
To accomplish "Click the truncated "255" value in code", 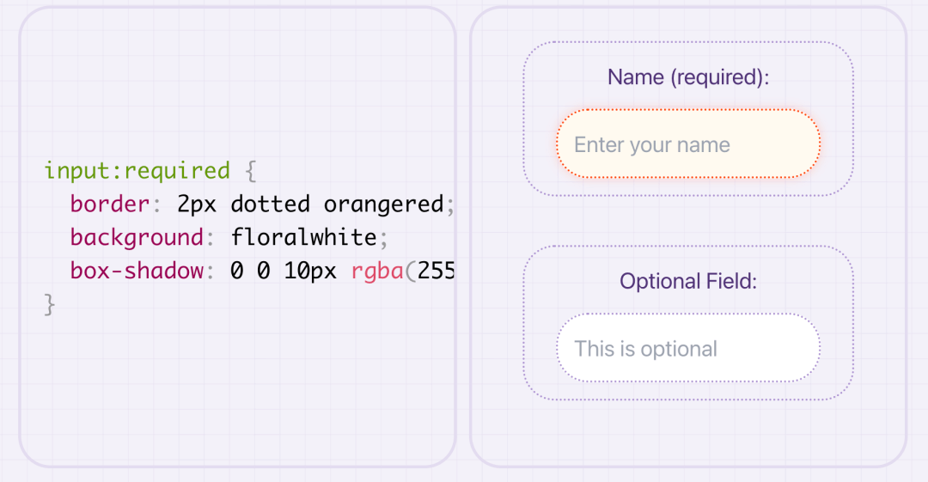I will coord(435,271).
